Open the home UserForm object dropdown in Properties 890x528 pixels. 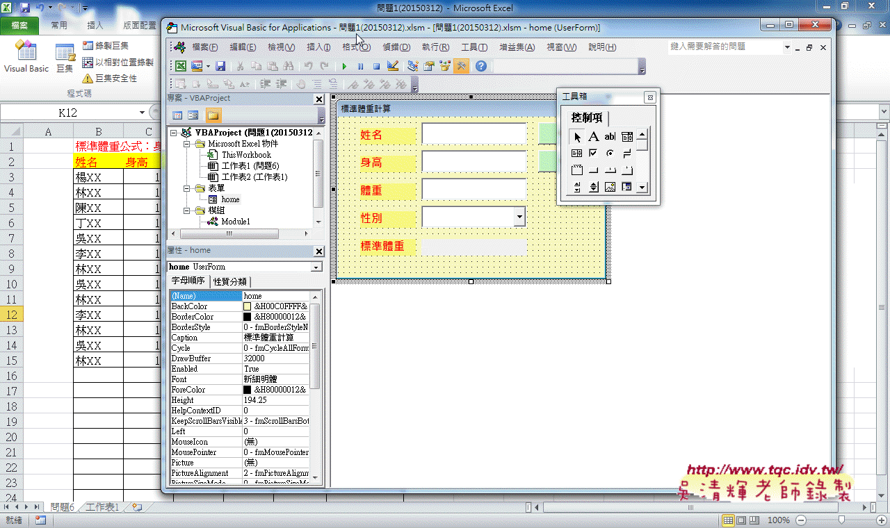317,267
